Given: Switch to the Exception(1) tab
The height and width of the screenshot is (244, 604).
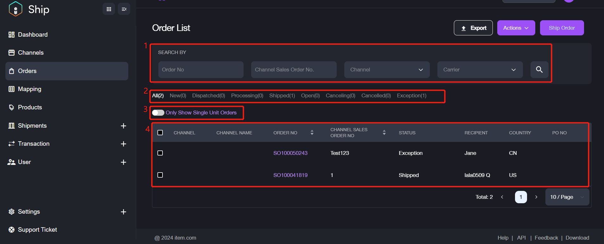Looking at the screenshot, I should click(x=411, y=96).
